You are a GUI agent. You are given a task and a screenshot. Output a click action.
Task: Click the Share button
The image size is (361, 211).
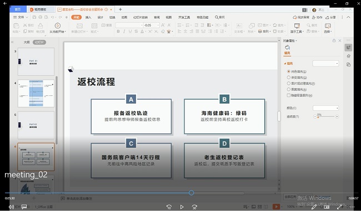tap(330, 18)
